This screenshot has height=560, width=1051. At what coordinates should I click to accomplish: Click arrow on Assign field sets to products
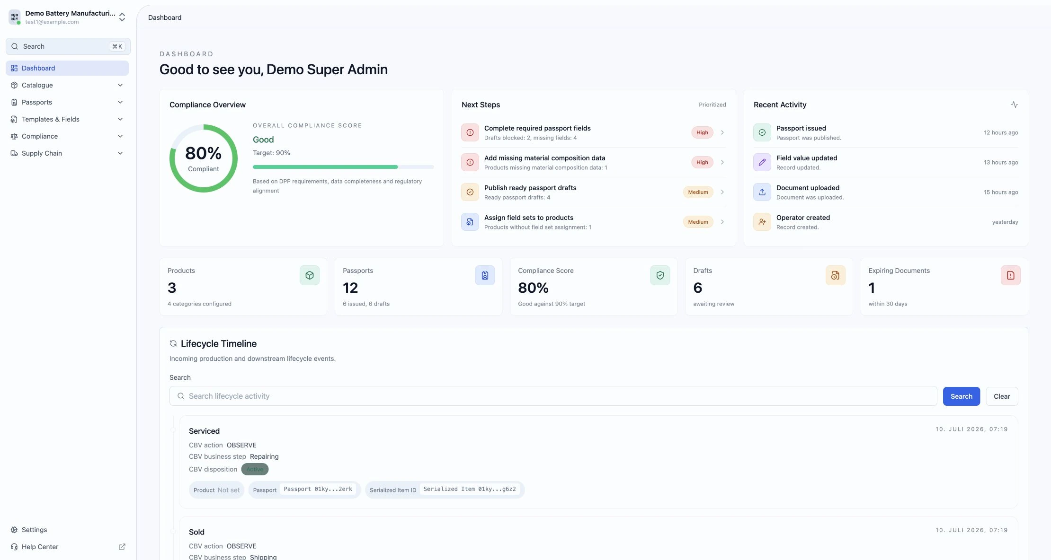pyautogui.click(x=722, y=222)
